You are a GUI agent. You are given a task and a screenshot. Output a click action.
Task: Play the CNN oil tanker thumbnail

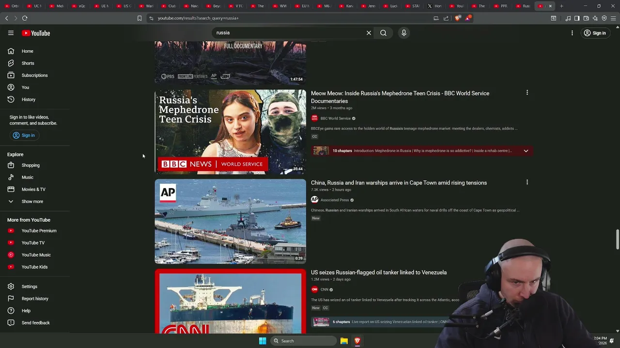(x=230, y=301)
